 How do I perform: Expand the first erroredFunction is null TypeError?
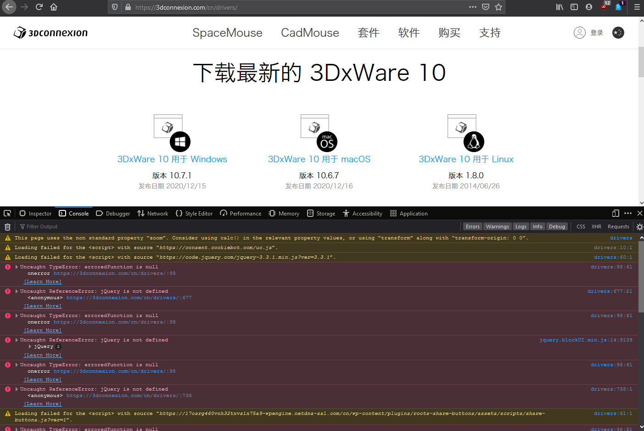pyautogui.click(x=17, y=267)
